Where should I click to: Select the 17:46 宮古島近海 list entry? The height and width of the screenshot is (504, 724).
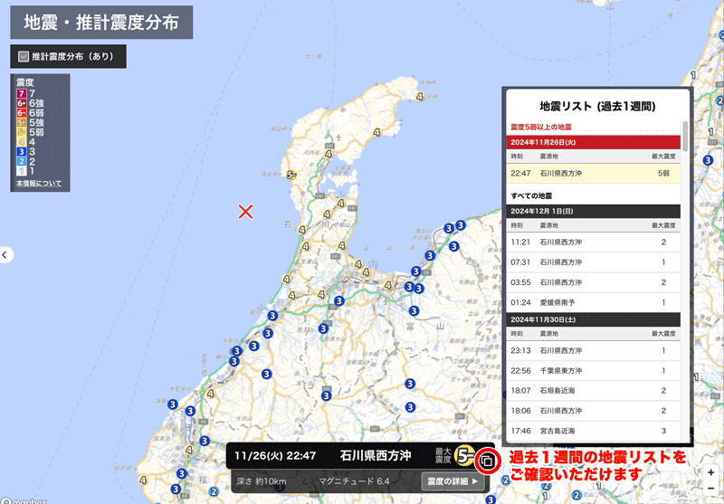click(x=593, y=431)
